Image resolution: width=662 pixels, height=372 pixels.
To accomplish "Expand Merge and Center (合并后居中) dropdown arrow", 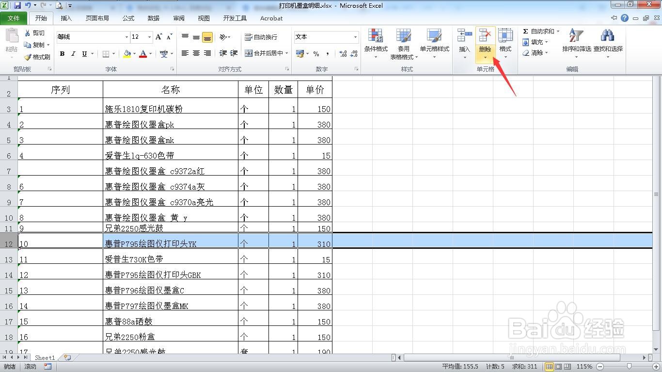I will pos(287,53).
